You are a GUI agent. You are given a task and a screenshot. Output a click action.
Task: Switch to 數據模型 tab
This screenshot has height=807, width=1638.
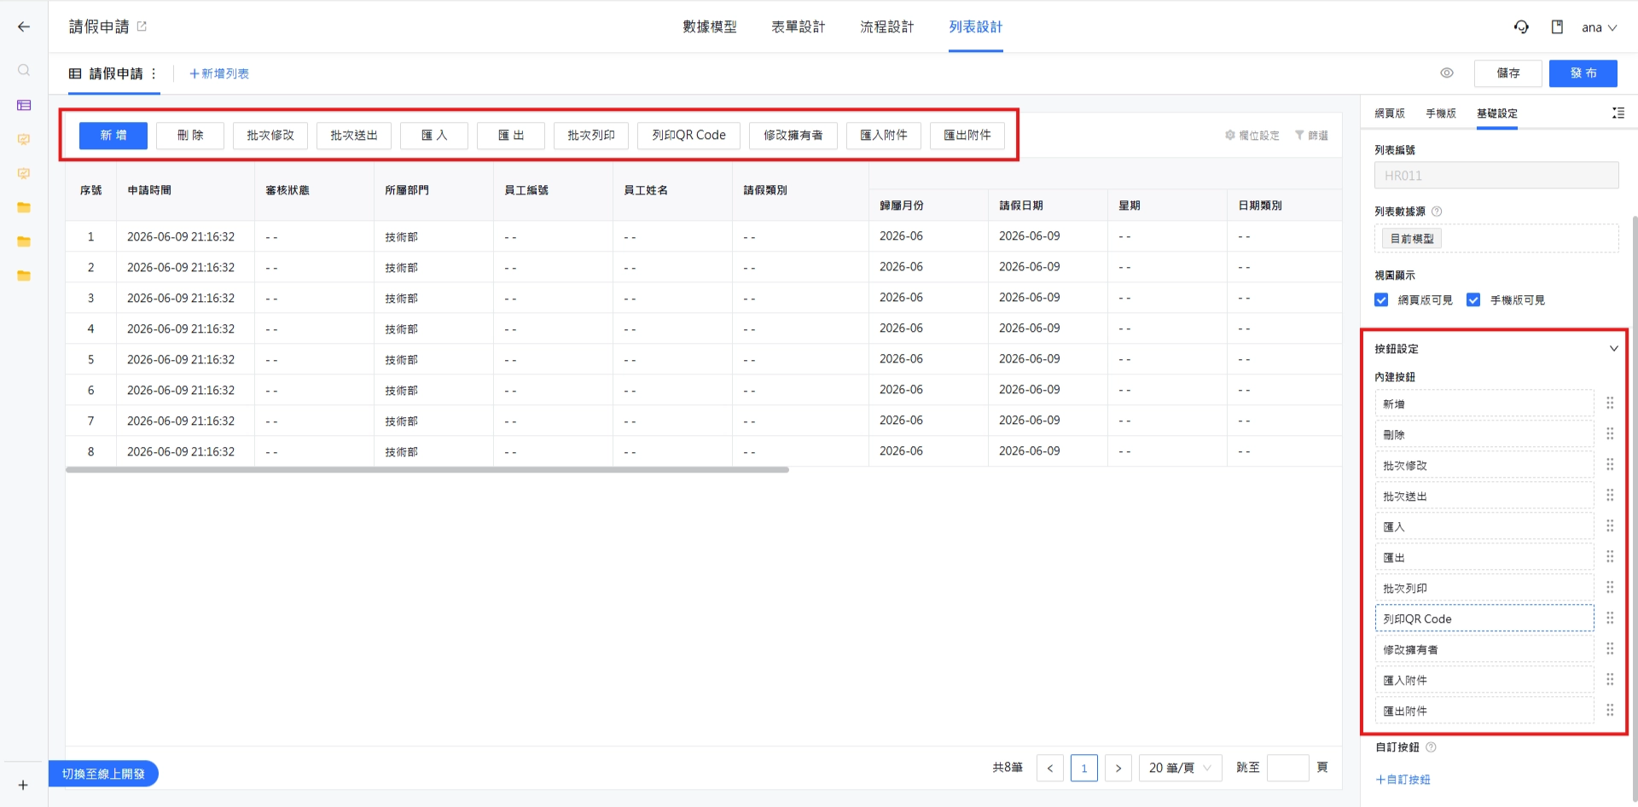710,26
